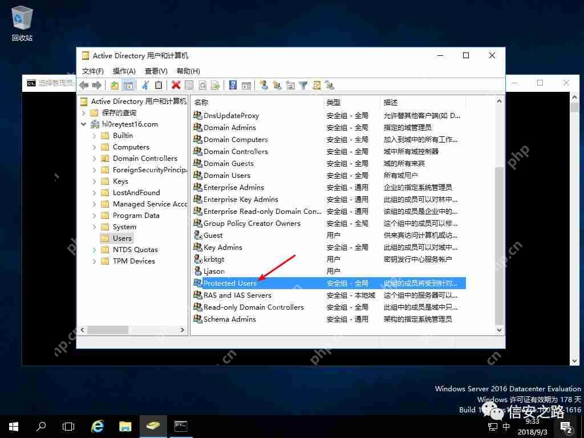584x438 pixels.
Task: Open the 文件(F) menu
Action: (x=92, y=71)
